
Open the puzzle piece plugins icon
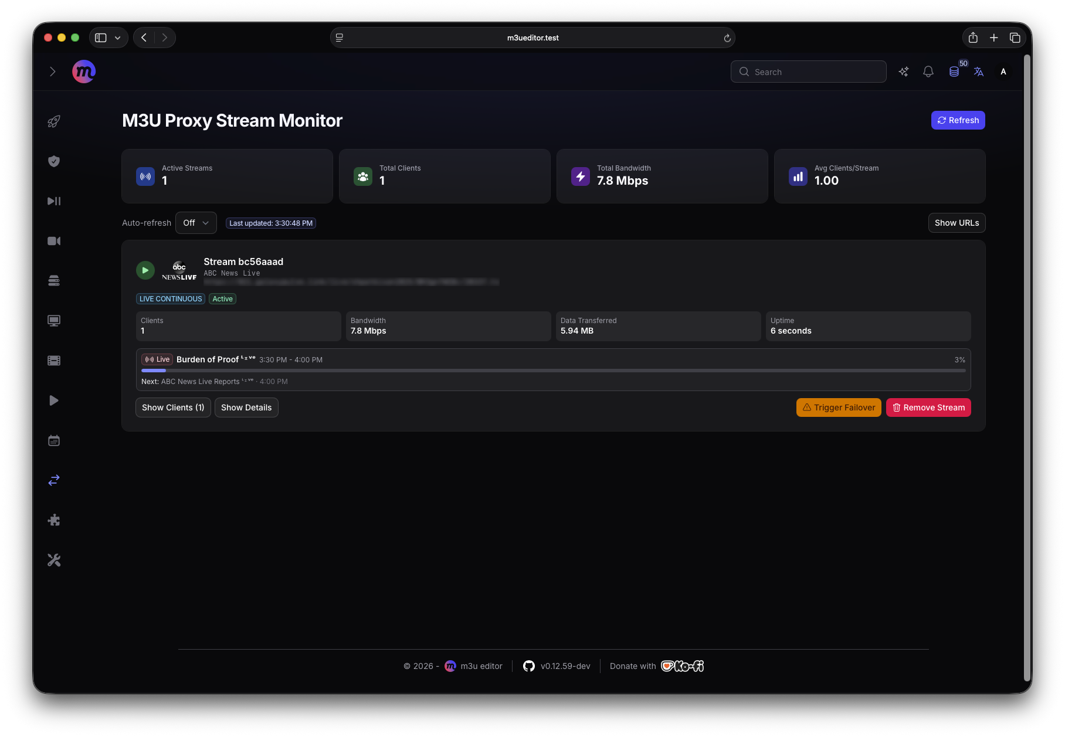point(54,520)
